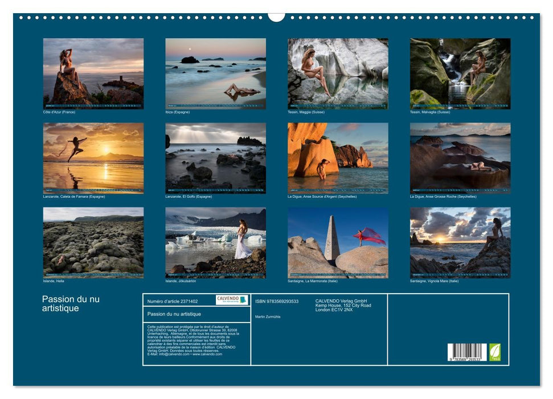Open the La Digue, Anse Source d'Argent photo

pyautogui.click(x=338, y=158)
